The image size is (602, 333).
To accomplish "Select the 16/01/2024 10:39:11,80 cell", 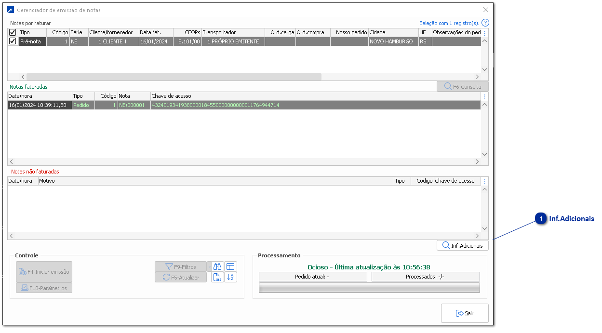I will 40,105.
